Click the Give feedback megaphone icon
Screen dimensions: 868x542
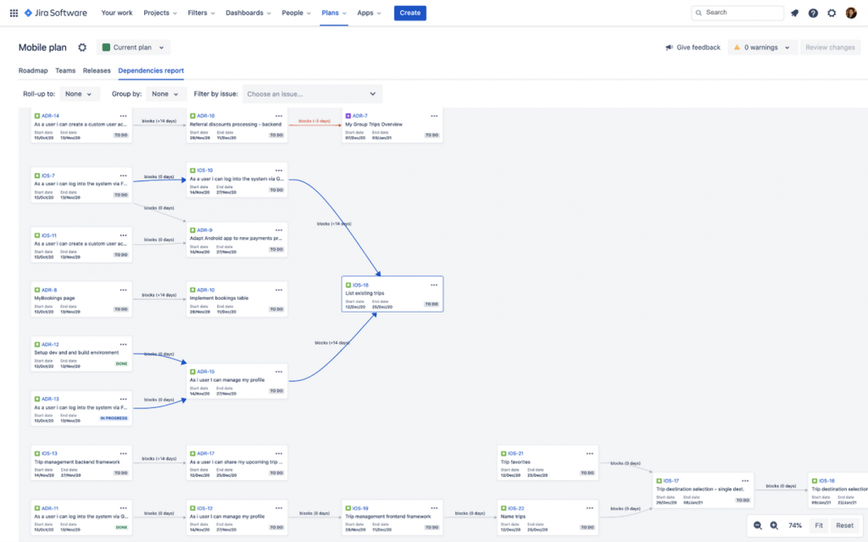670,47
